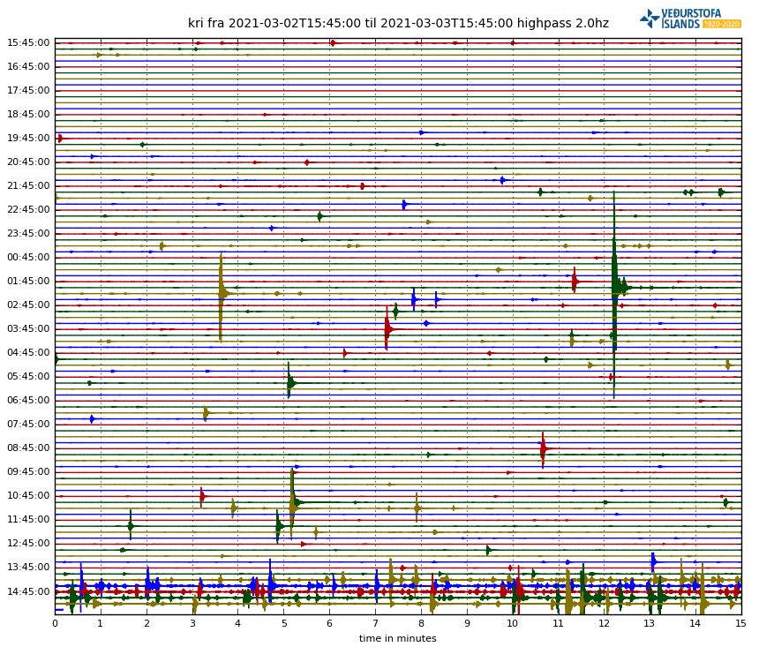This screenshot has width=759, height=662.
Task: Click the blue spike on 13:45:00 near minute 13
Action: [x=653, y=561]
